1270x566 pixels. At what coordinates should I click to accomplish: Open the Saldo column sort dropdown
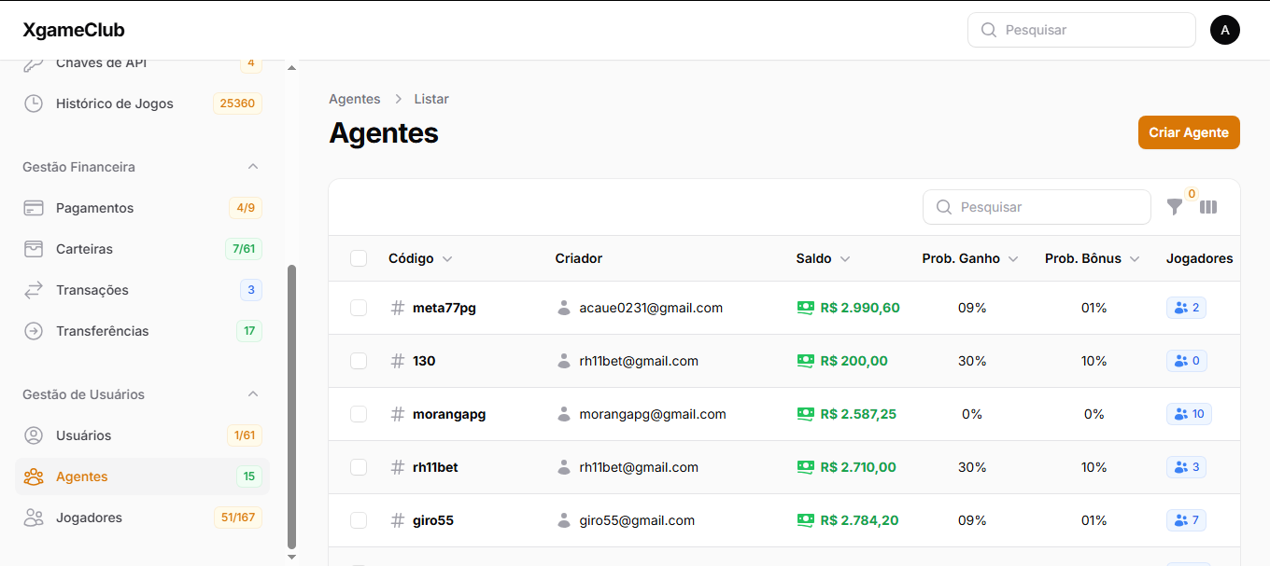tap(846, 258)
